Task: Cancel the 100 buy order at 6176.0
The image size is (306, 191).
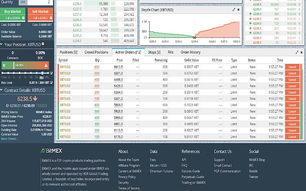Action: click(x=292, y=137)
